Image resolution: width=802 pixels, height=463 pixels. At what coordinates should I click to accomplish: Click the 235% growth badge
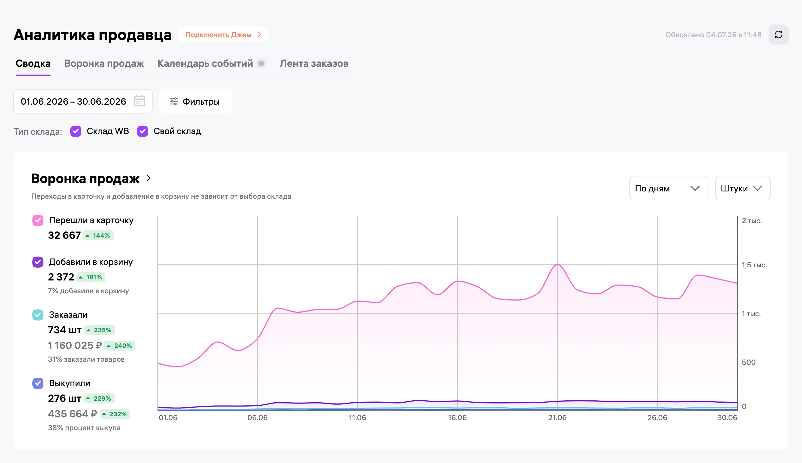(x=100, y=330)
